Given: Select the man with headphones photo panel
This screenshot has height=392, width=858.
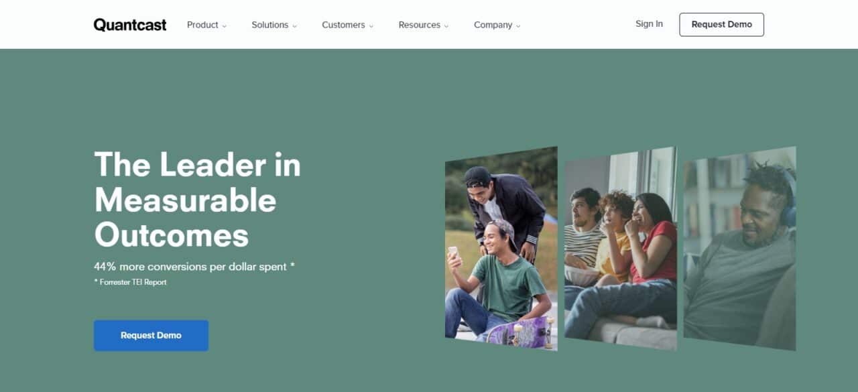Looking at the screenshot, I should [x=740, y=249].
